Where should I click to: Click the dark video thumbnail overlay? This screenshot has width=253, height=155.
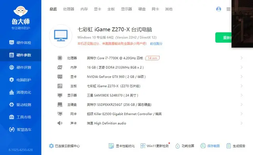[242, 24]
